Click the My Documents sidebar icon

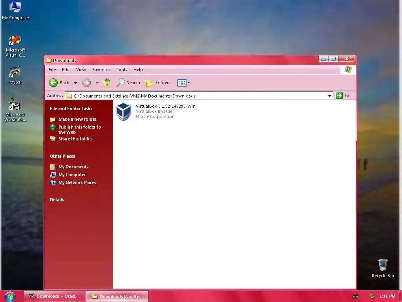coord(53,167)
